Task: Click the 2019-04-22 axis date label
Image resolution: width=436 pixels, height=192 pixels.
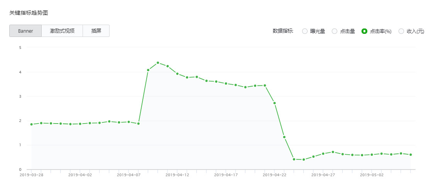Action: [274, 175]
